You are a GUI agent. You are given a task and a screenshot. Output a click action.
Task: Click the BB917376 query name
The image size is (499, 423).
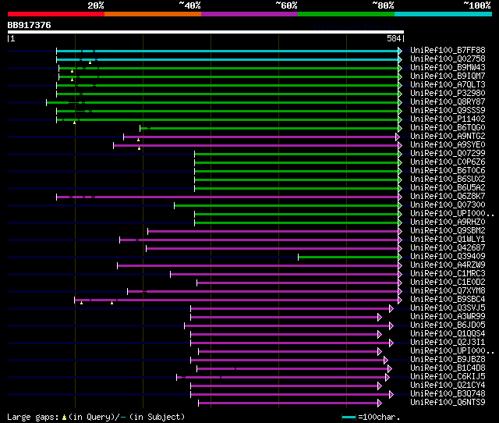pos(30,25)
